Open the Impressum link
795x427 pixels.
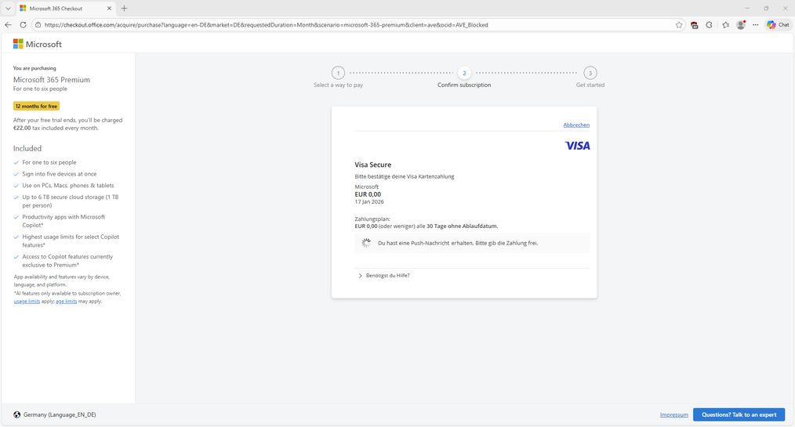coord(673,414)
